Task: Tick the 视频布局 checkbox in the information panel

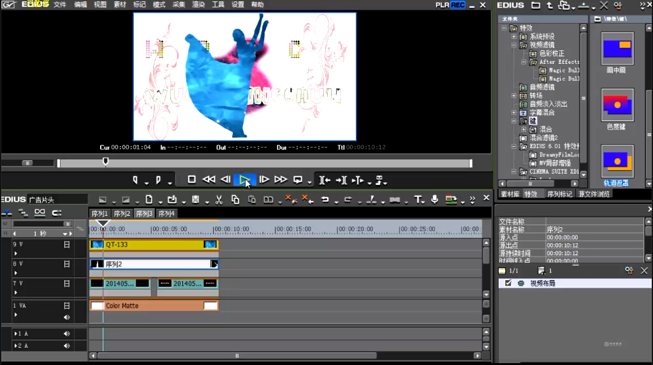Action: (x=508, y=283)
